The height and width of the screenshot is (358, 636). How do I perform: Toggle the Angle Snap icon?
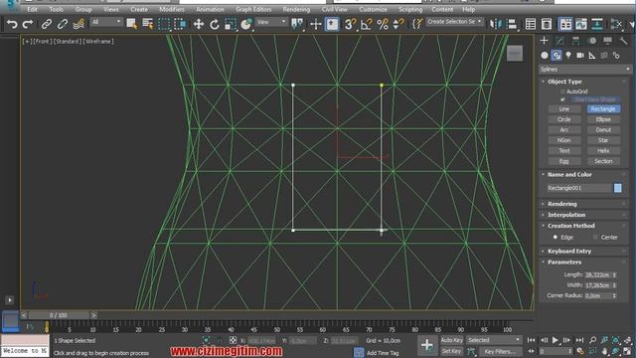pyautogui.click(x=366, y=24)
